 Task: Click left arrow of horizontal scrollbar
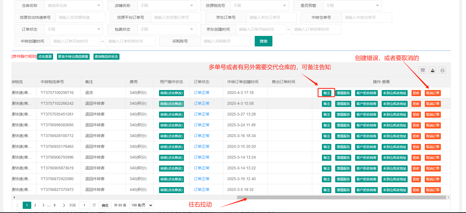14,197
